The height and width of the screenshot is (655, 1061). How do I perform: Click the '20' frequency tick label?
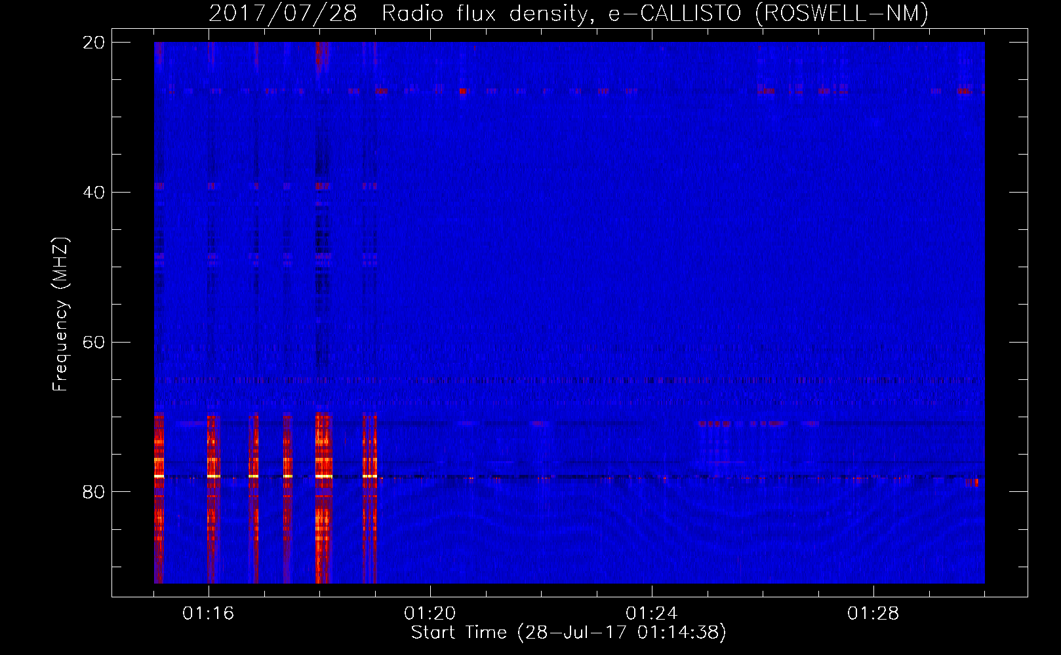[x=94, y=43]
